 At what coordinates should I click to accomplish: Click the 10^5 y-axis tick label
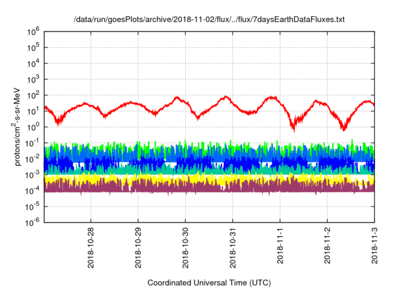(x=33, y=48)
